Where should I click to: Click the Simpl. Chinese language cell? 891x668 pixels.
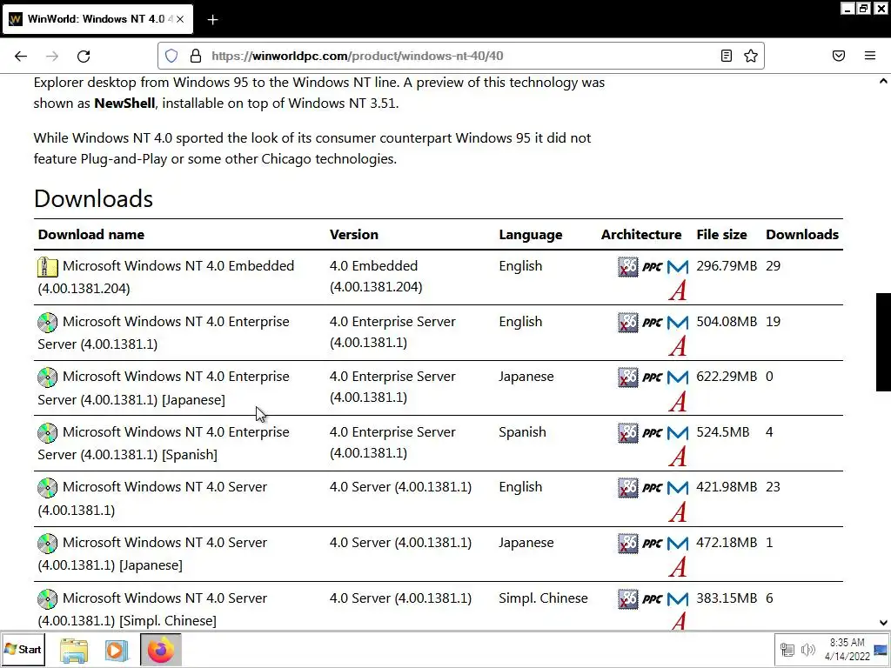point(543,598)
